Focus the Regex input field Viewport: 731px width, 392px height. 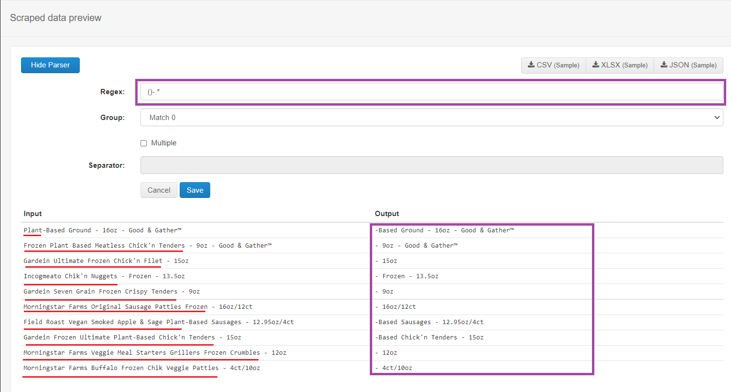pyautogui.click(x=431, y=92)
